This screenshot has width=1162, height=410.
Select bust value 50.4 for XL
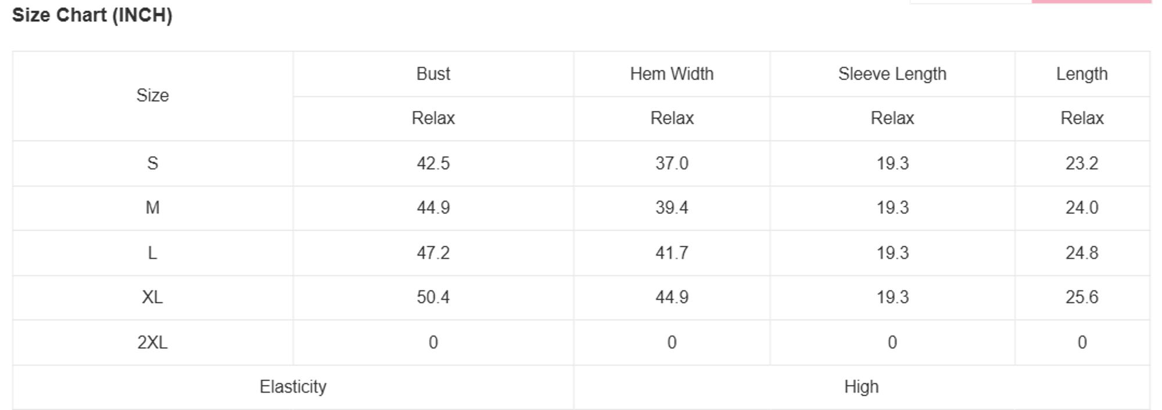[433, 297]
